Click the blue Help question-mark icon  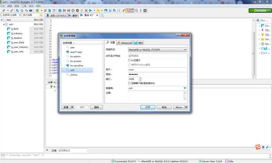pyautogui.click(x=60, y=11)
